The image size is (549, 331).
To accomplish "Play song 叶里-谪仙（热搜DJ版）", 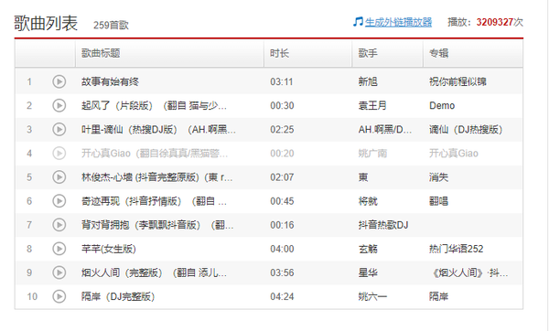I will [x=59, y=130].
